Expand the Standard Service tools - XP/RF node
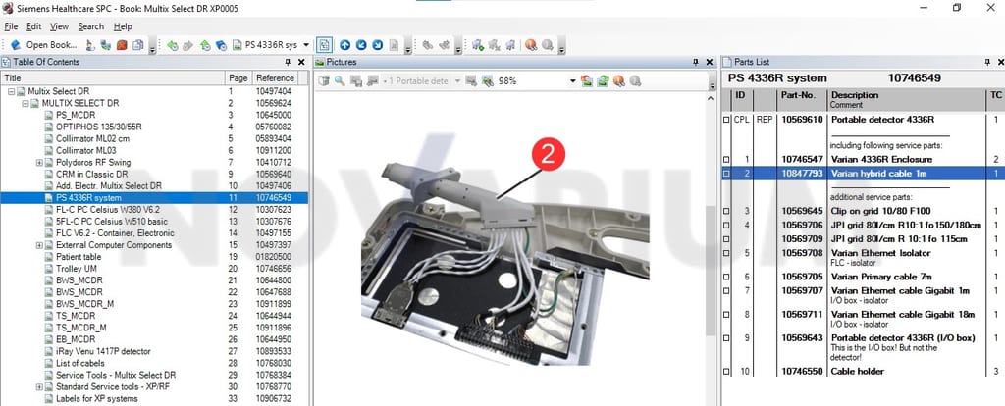Screen dimensions: 1005x406 39,386
